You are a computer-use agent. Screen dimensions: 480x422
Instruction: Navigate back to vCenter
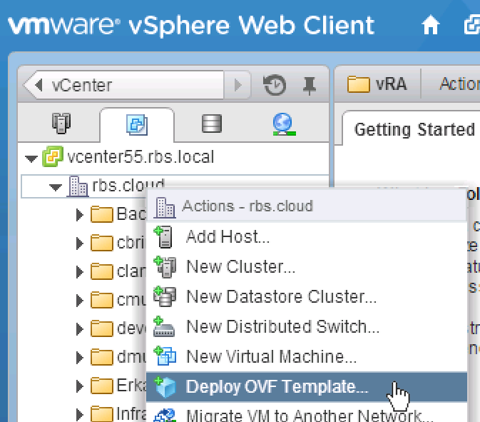pos(123,85)
